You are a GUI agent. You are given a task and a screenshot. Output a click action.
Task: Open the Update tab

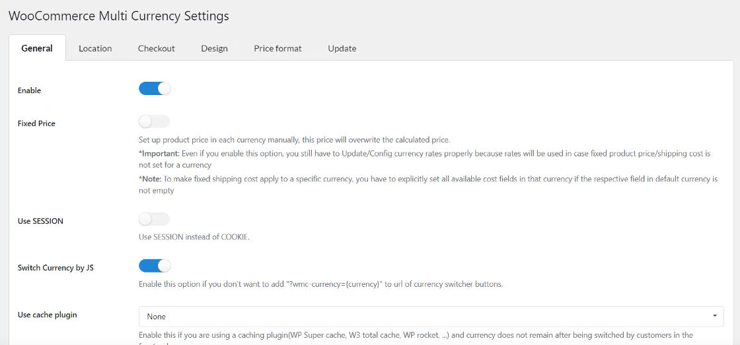coord(342,48)
